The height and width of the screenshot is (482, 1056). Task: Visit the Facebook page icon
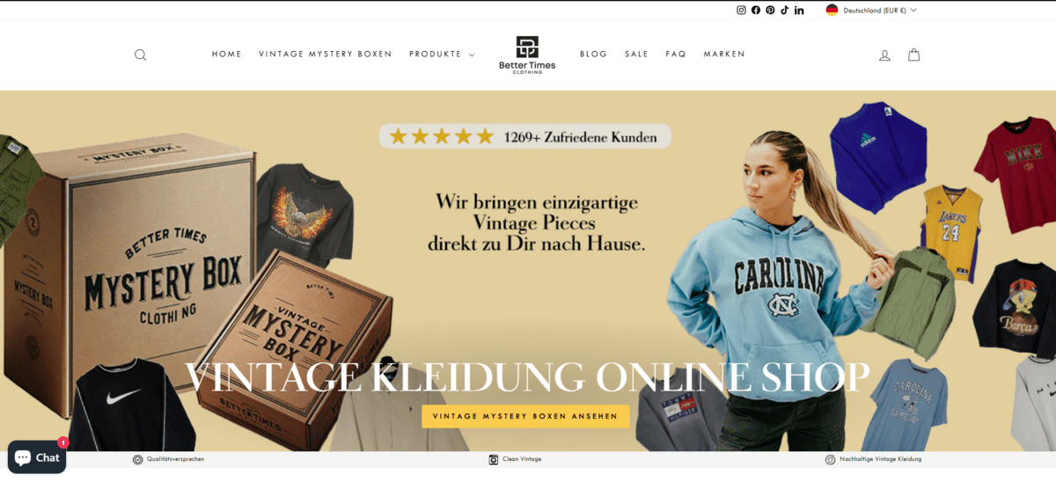[x=756, y=11]
